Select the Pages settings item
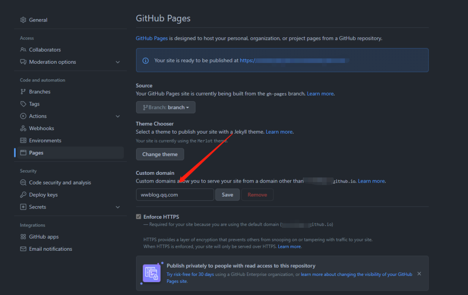468x295 pixels. point(71,153)
